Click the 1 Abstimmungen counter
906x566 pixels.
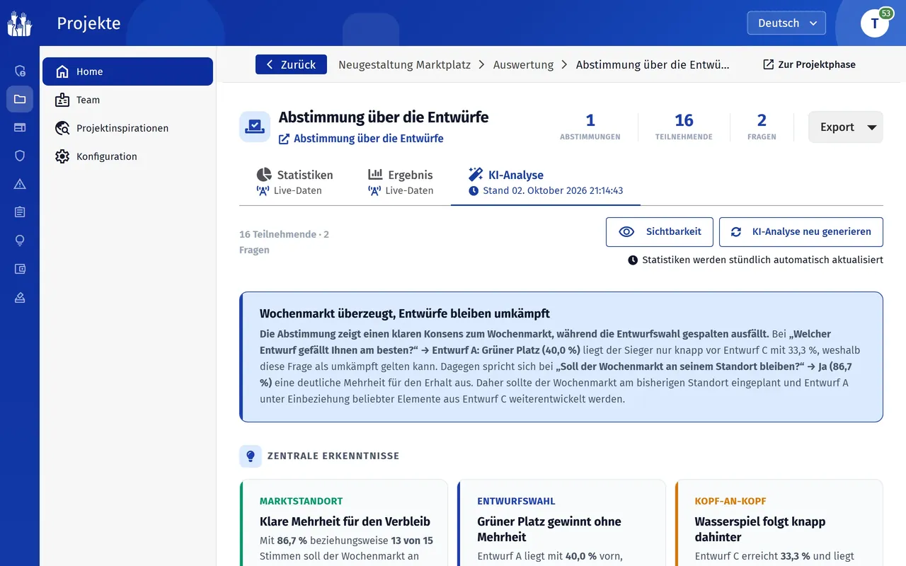[x=590, y=127]
